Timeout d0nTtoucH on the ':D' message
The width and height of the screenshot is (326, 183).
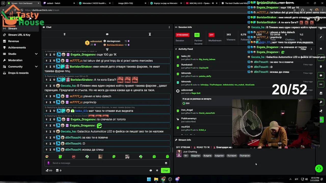tap(50, 144)
